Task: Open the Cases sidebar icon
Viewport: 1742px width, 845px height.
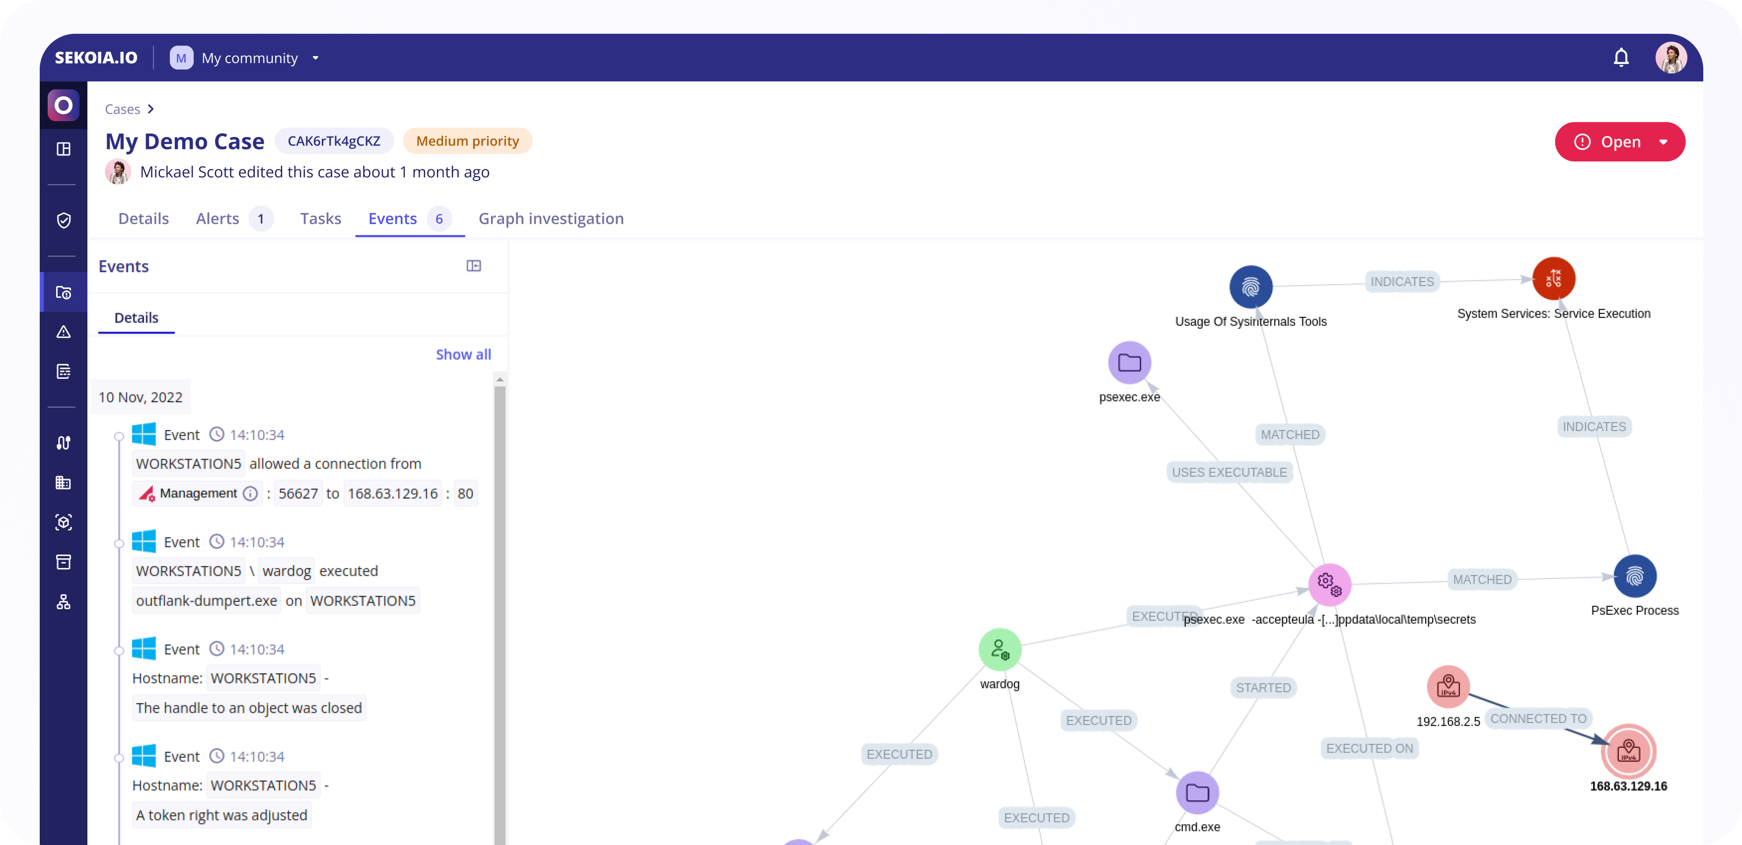Action: click(x=64, y=293)
